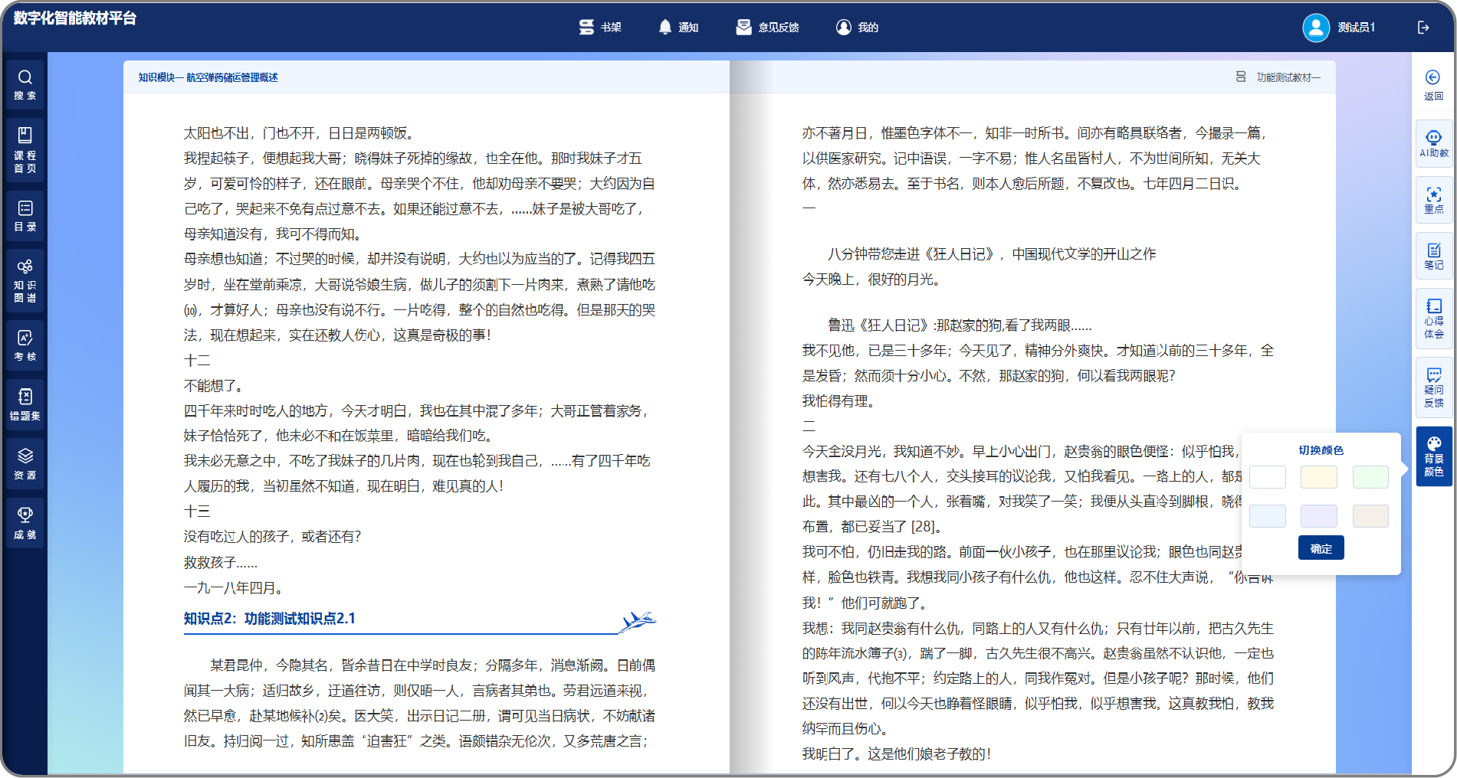Screen dimensions: 1457x778
Task: Click the logout icon at top right
Action: coord(1423,28)
